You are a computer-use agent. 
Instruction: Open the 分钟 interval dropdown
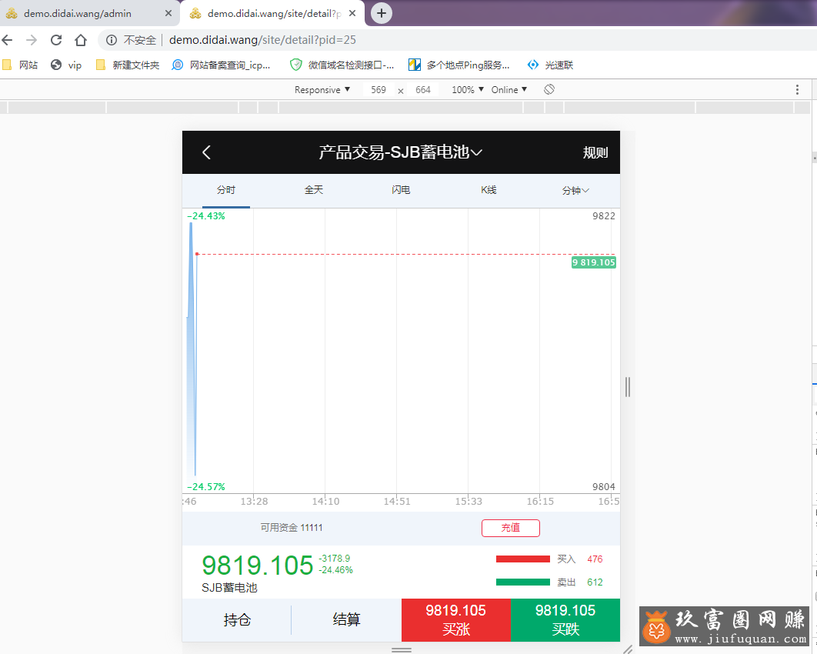coord(575,190)
